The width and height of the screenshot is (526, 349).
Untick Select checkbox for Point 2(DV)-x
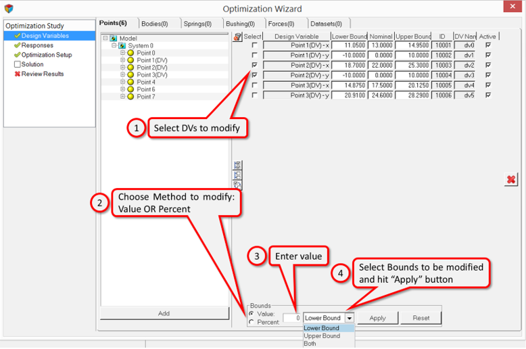[255, 65]
